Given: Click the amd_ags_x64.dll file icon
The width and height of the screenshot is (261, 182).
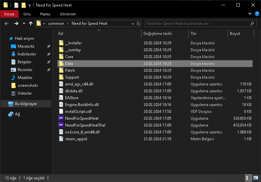Looking at the screenshot, I should click(x=61, y=84).
